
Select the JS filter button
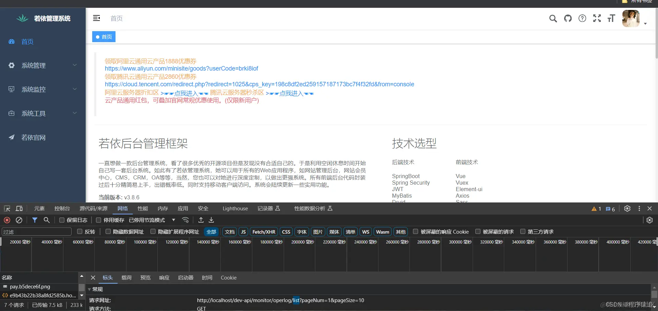point(243,232)
